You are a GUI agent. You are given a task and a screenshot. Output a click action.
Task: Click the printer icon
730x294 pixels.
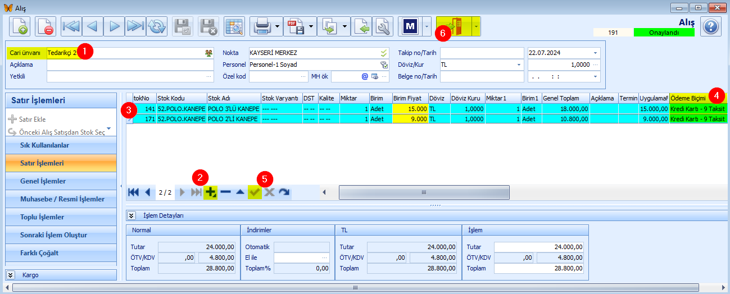(262, 26)
